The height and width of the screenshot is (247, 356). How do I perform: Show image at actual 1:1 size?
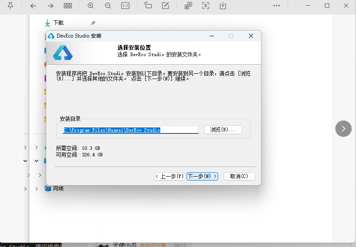coord(125,6)
